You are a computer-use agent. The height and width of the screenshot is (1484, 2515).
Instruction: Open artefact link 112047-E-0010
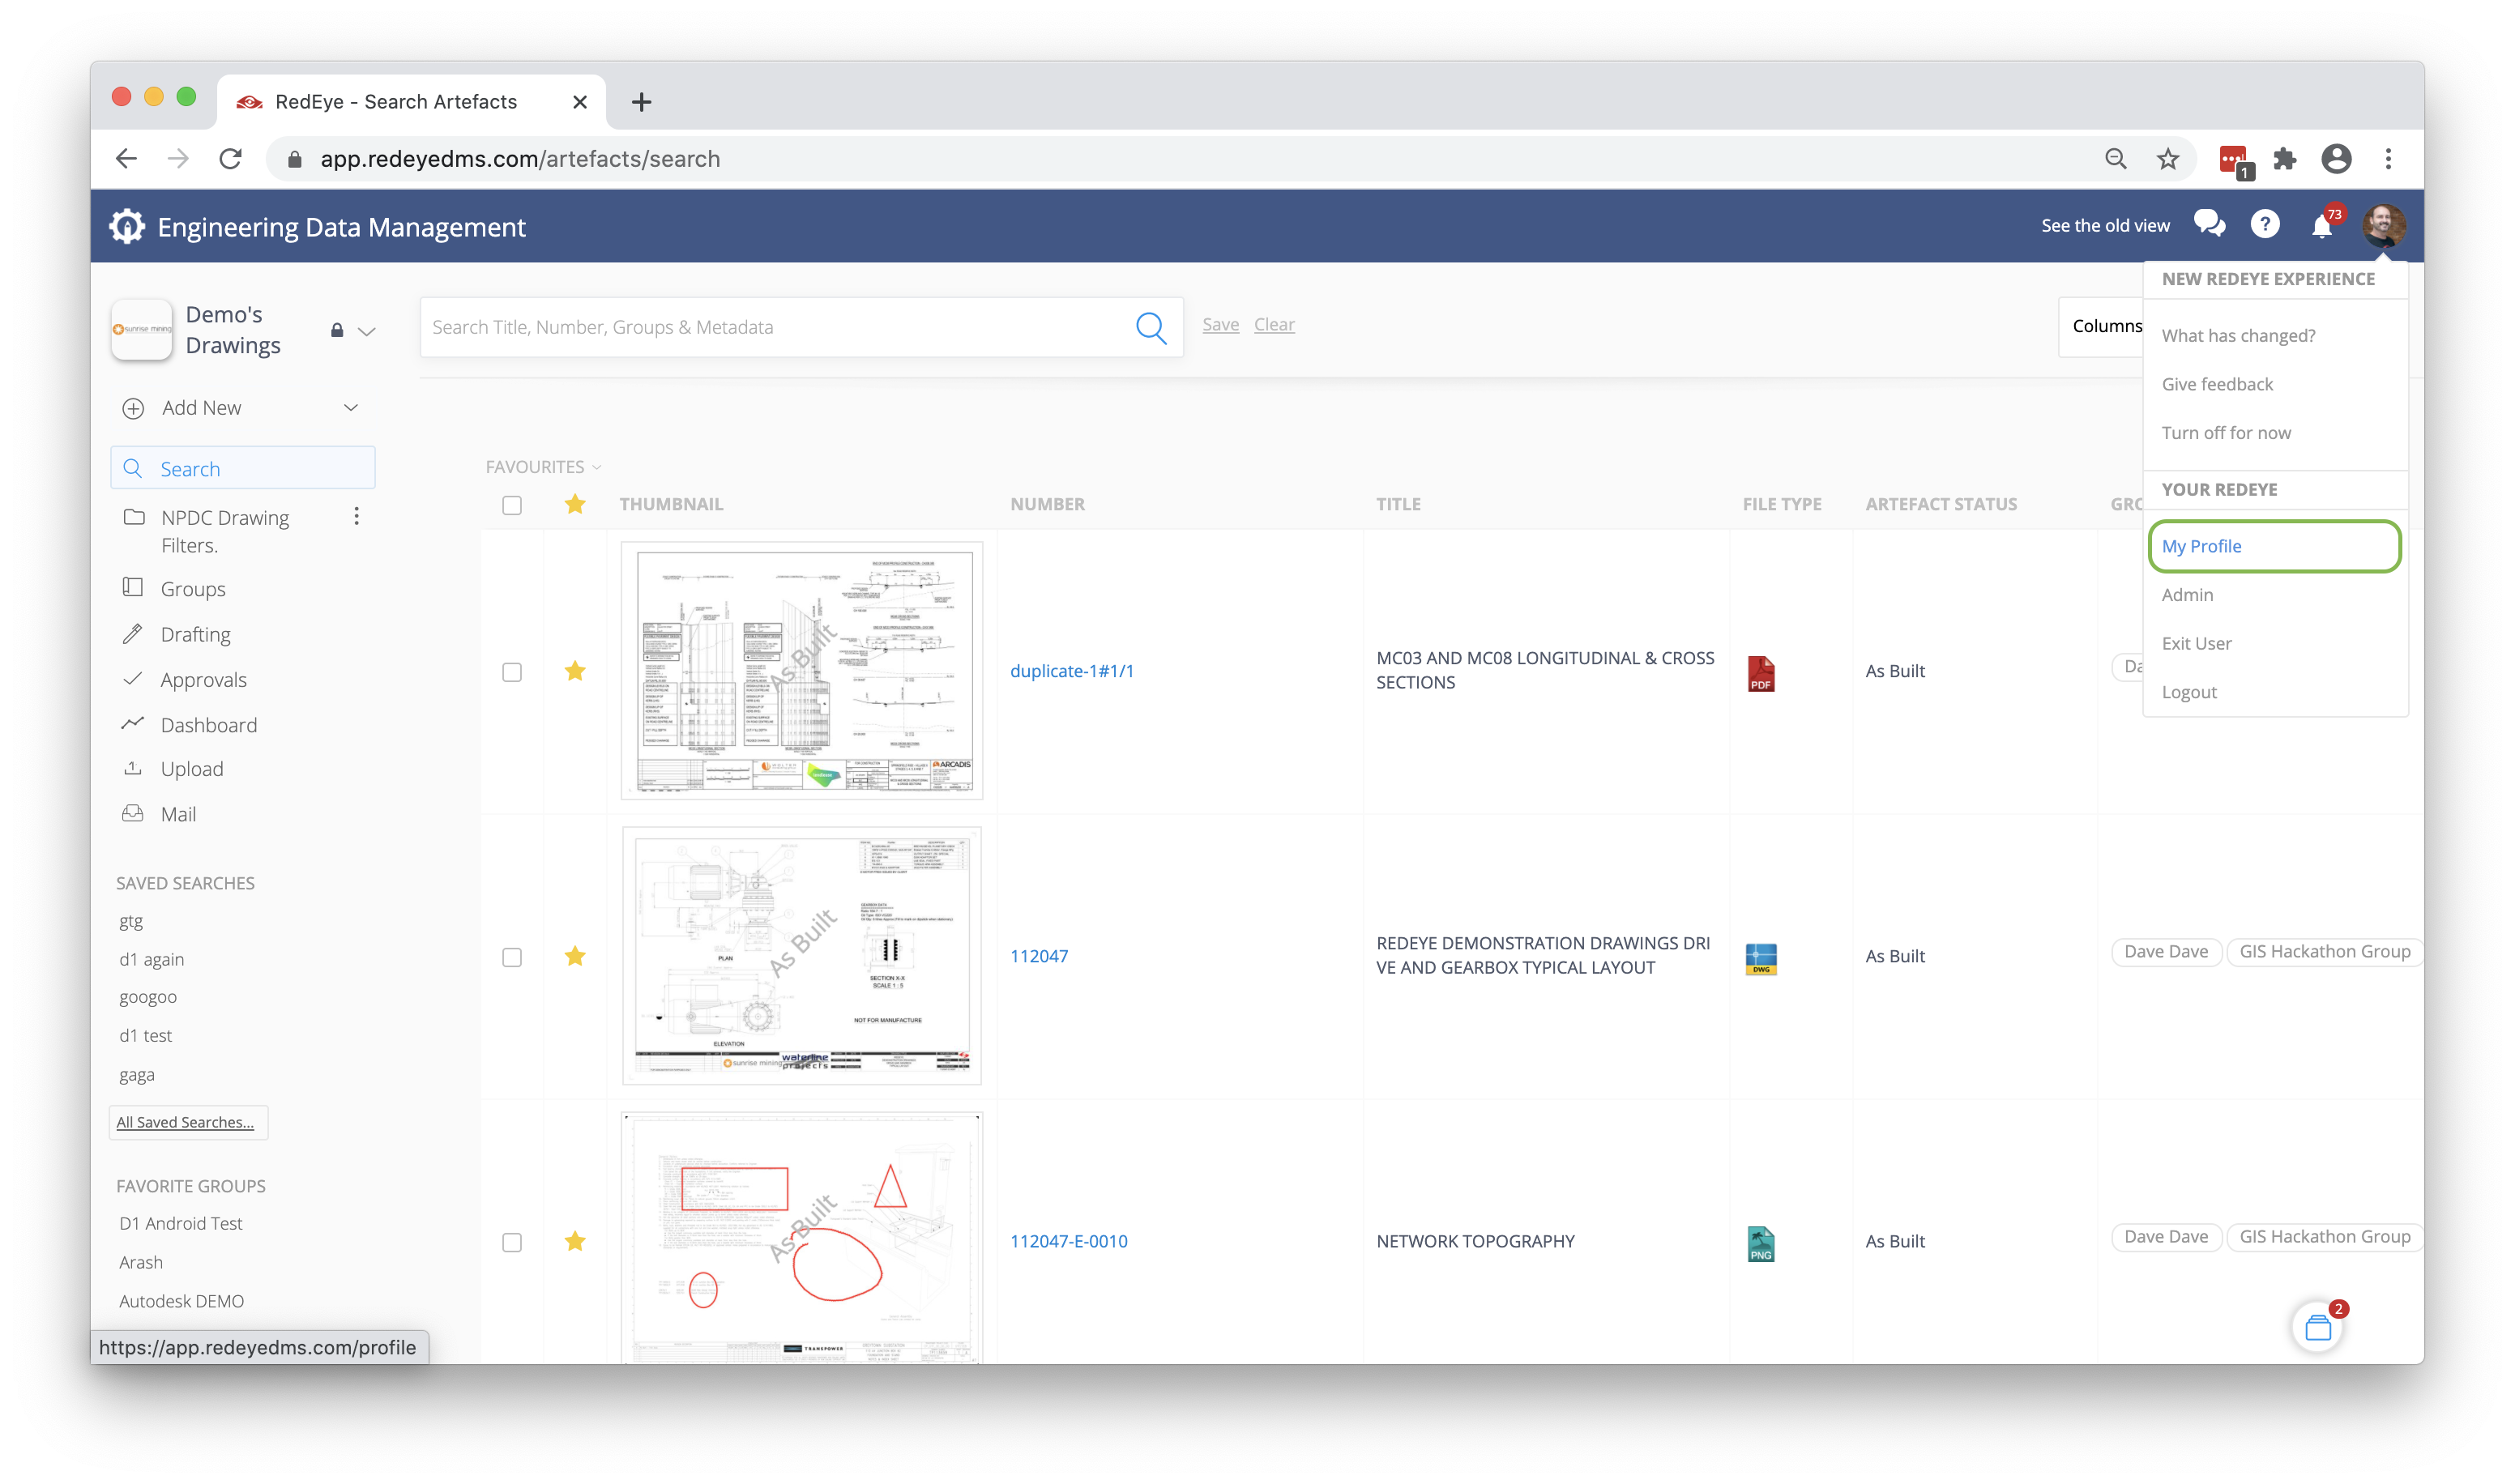click(1069, 1241)
